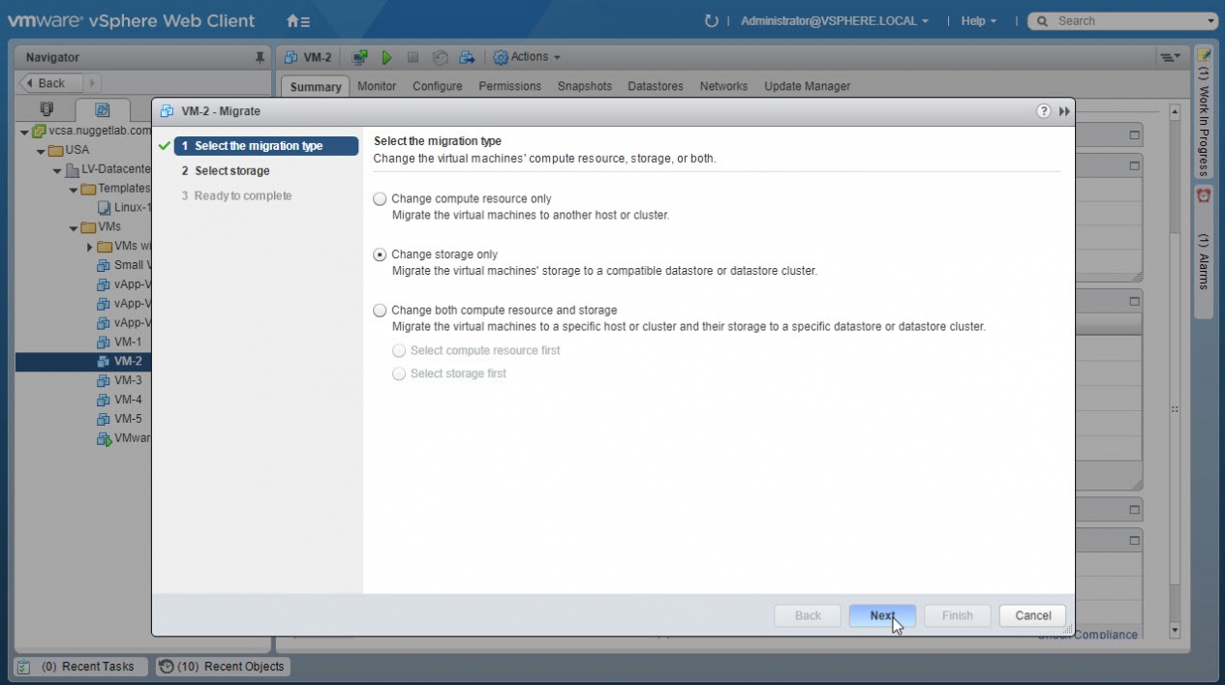Collapse the USA folder in the tree

coord(41,151)
